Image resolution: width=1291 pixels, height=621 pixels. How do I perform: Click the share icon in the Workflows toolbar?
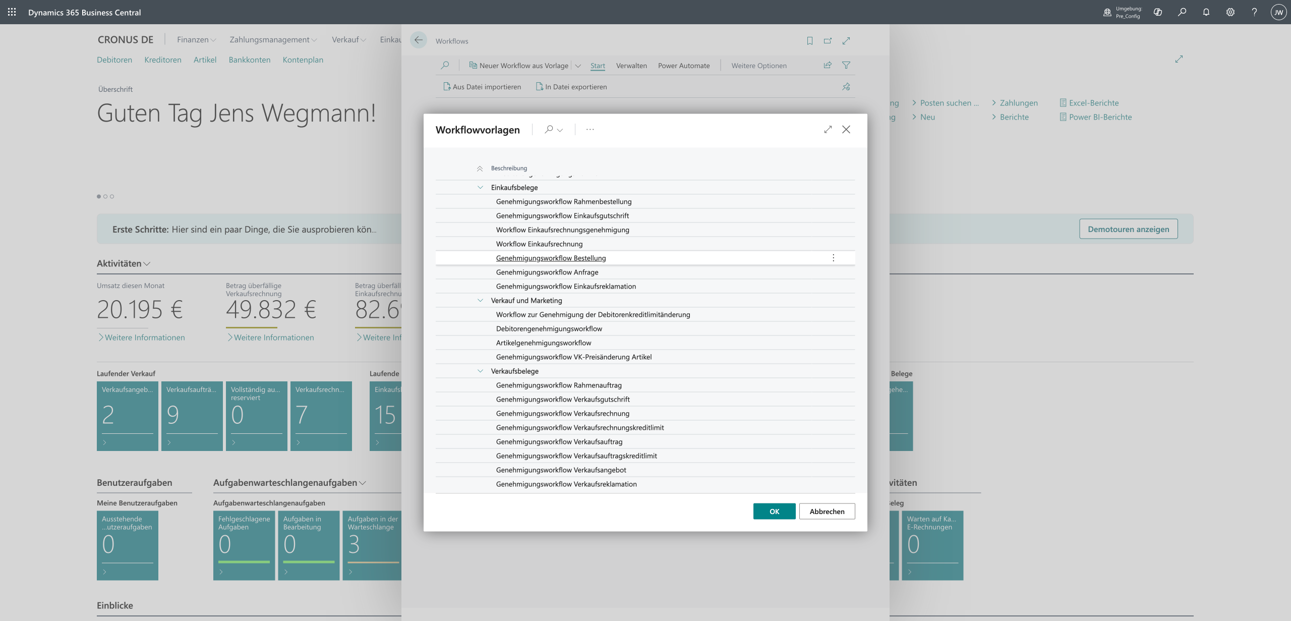(x=828, y=65)
